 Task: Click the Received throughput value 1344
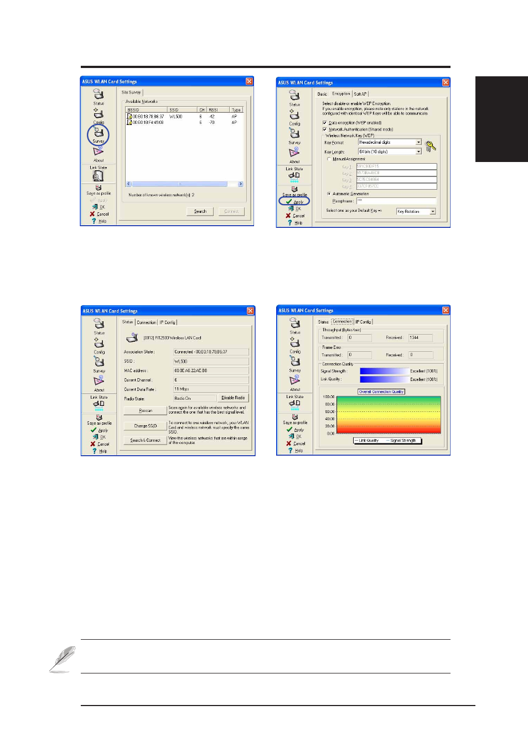[420, 337]
